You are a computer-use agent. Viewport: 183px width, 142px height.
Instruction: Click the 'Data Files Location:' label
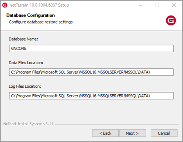[26, 63]
